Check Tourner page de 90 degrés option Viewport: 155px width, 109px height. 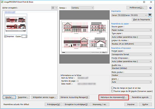[x=112, y=91]
